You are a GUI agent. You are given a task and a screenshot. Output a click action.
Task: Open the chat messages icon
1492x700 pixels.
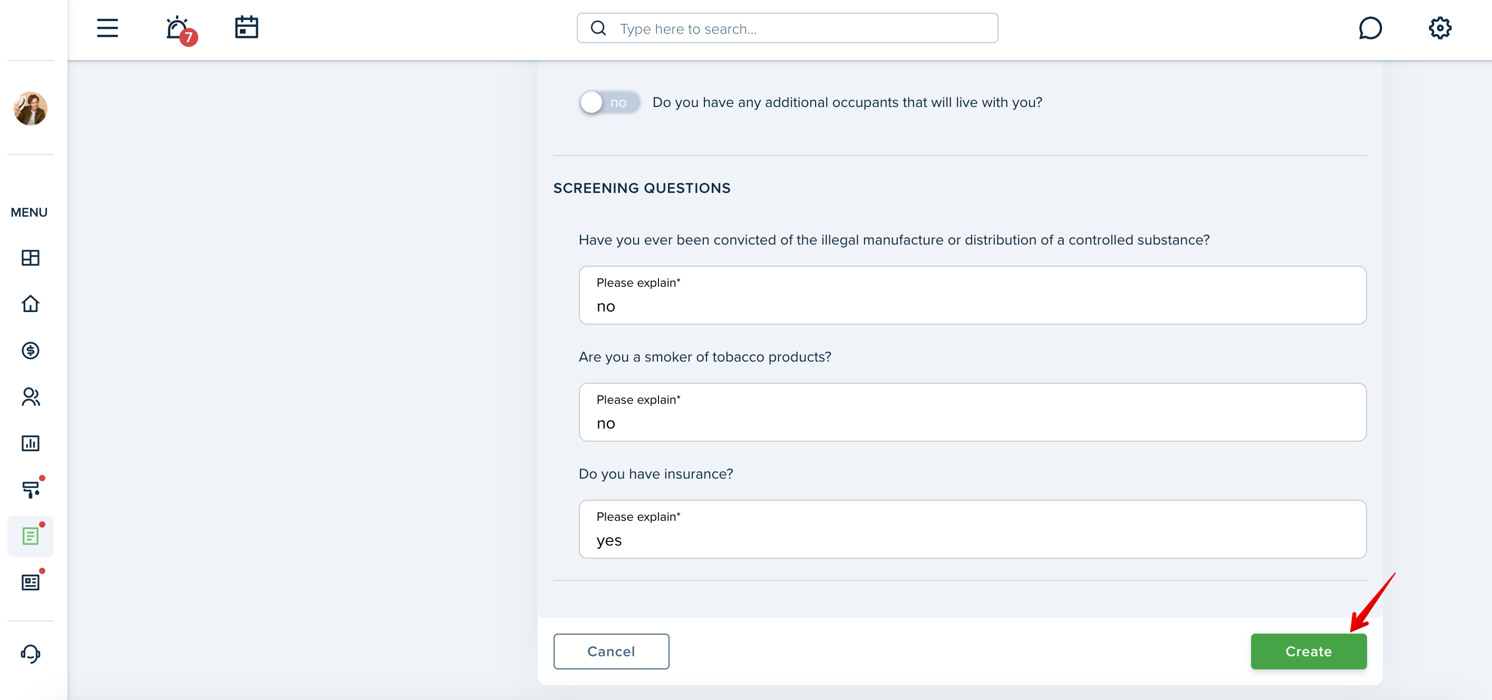pos(1370,28)
